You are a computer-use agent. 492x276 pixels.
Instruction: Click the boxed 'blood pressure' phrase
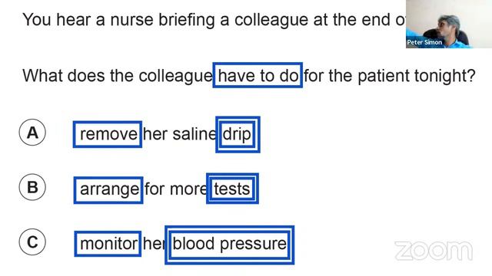(229, 245)
